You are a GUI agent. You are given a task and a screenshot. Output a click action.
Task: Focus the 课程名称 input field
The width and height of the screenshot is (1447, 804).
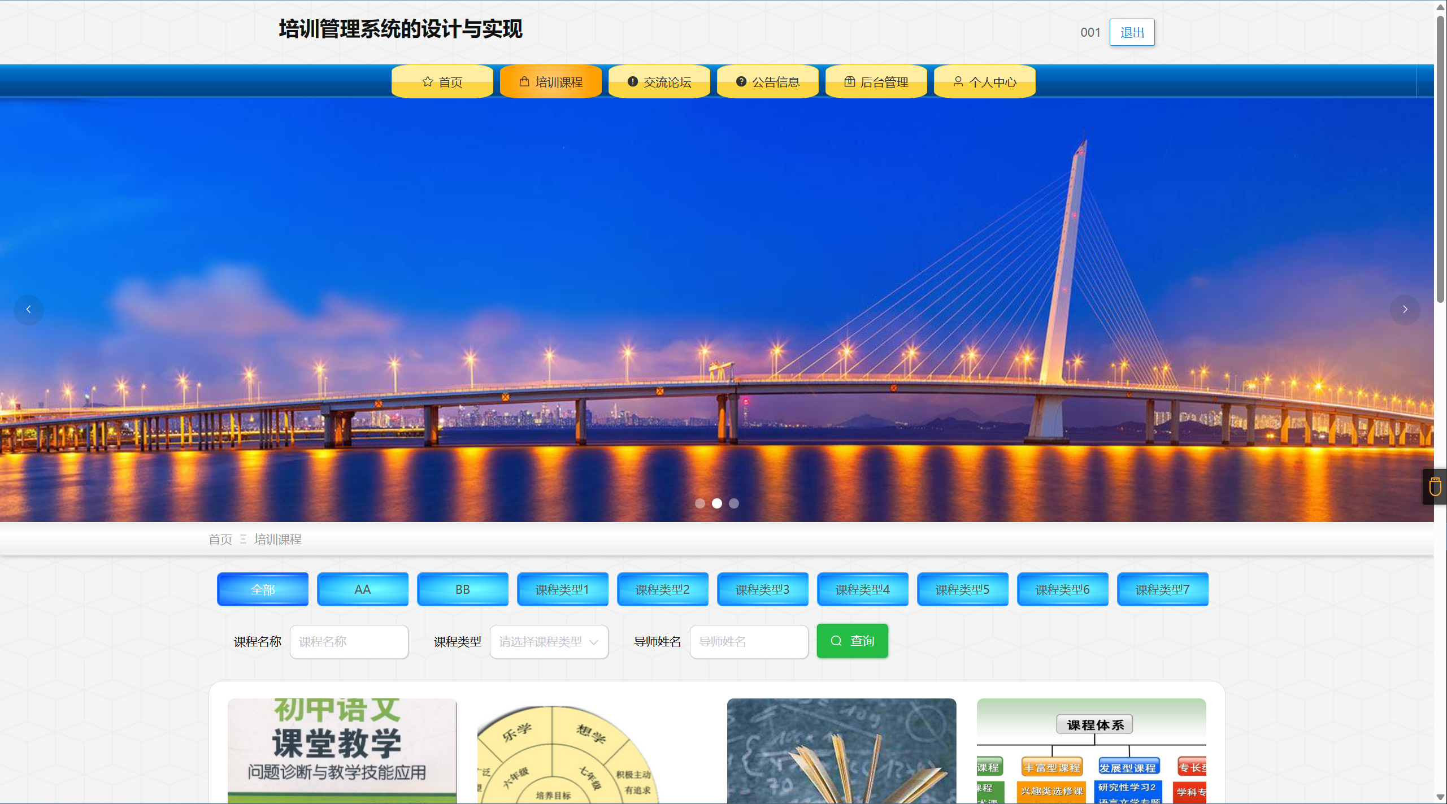(x=349, y=642)
